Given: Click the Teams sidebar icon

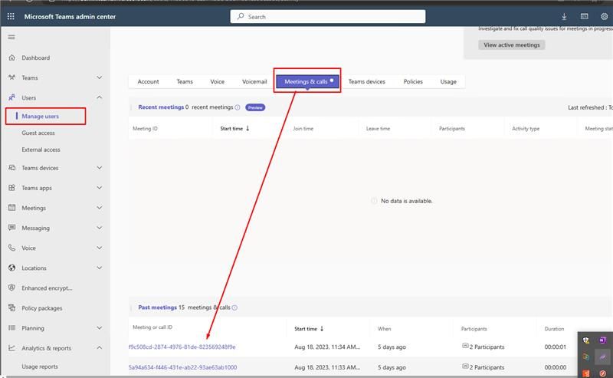Looking at the screenshot, I should pyautogui.click(x=11, y=77).
